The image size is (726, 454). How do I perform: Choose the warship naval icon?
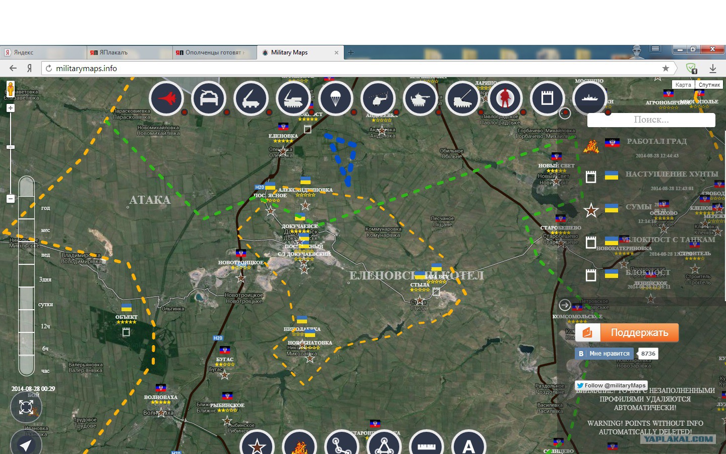click(x=589, y=98)
